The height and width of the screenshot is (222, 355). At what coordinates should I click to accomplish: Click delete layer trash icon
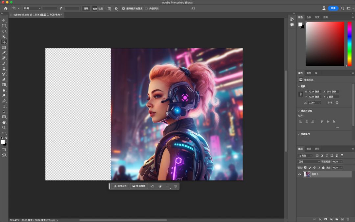348,219
